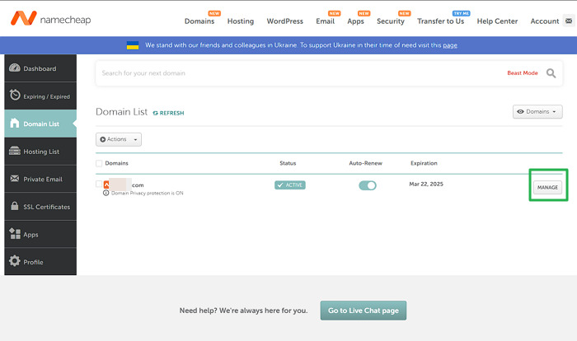This screenshot has width=577, height=341.
Task: Toggle the select-all Domains checkbox
Action: click(99, 163)
